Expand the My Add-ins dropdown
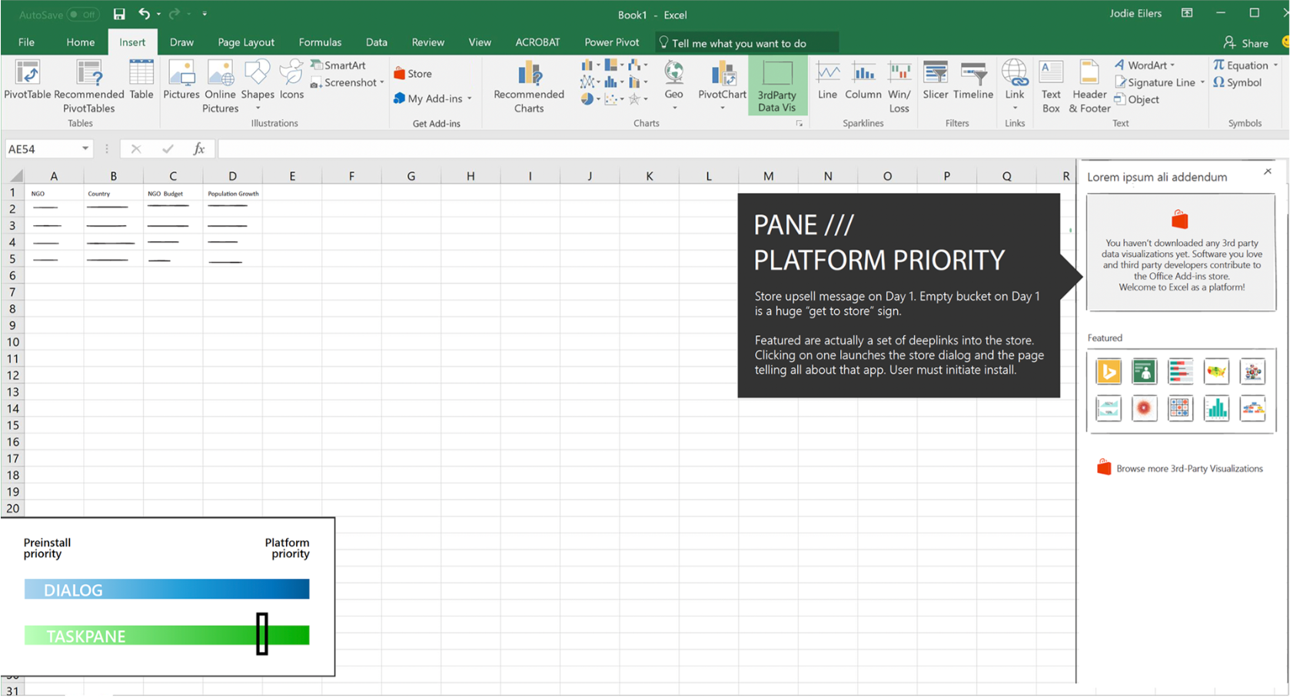This screenshot has height=698, width=1290. [x=469, y=98]
